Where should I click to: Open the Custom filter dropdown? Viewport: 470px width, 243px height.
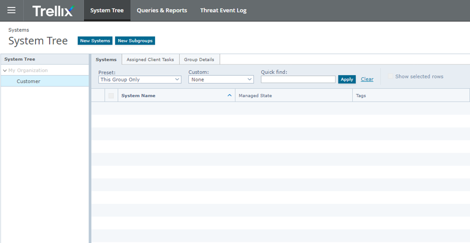tap(221, 79)
